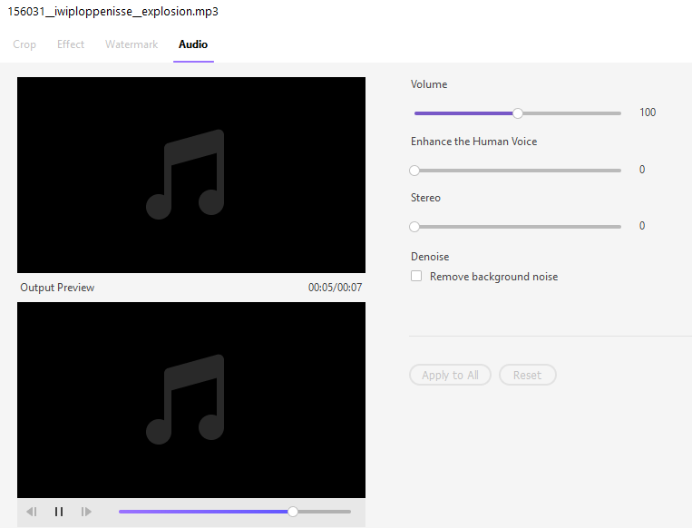The width and height of the screenshot is (692, 528).
Task: Enable Remove background noise checkbox
Action: [416, 276]
